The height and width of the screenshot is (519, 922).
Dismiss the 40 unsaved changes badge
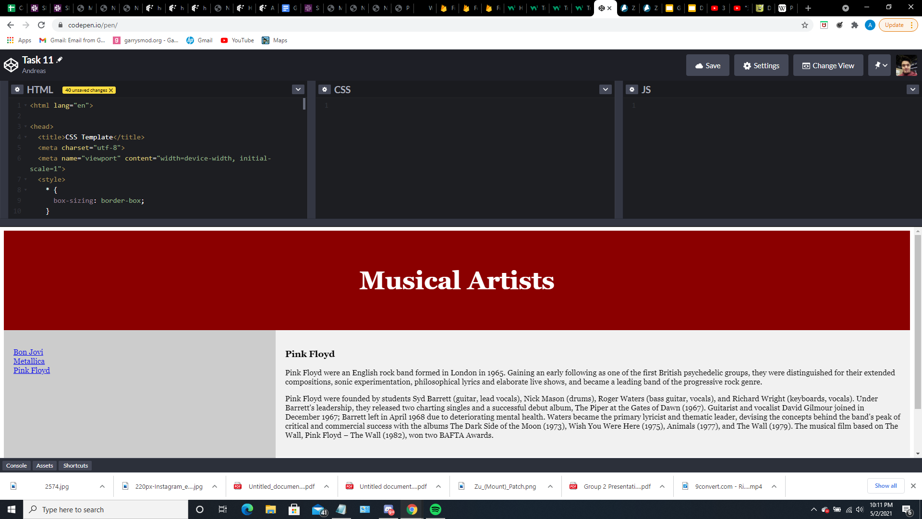click(111, 90)
